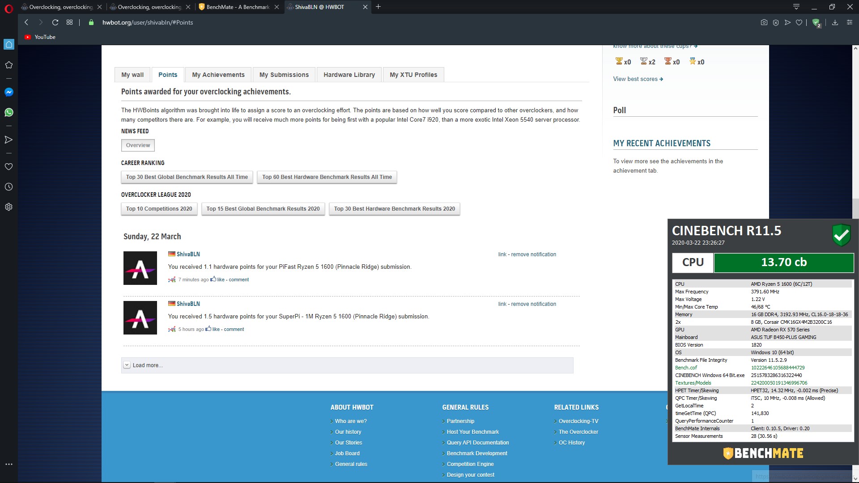Click Top 60 Best Hardware Benchmark Results All Time
The height and width of the screenshot is (483, 859).
(x=327, y=177)
